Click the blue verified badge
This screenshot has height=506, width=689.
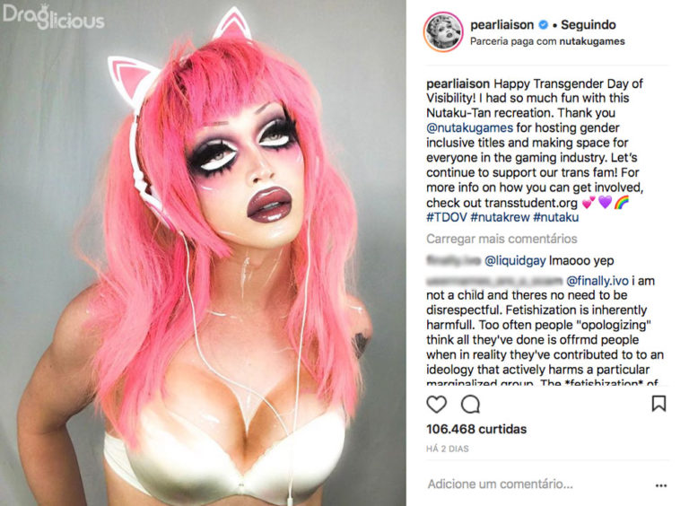click(543, 25)
